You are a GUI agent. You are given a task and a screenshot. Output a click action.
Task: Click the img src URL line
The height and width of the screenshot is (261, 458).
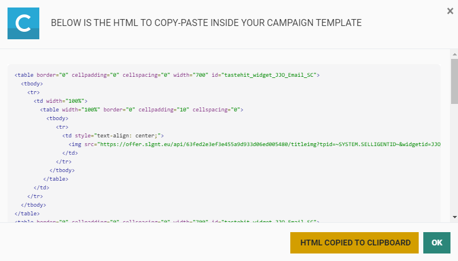(254, 144)
